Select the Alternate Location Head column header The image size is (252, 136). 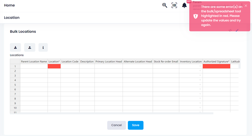click(x=138, y=61)
